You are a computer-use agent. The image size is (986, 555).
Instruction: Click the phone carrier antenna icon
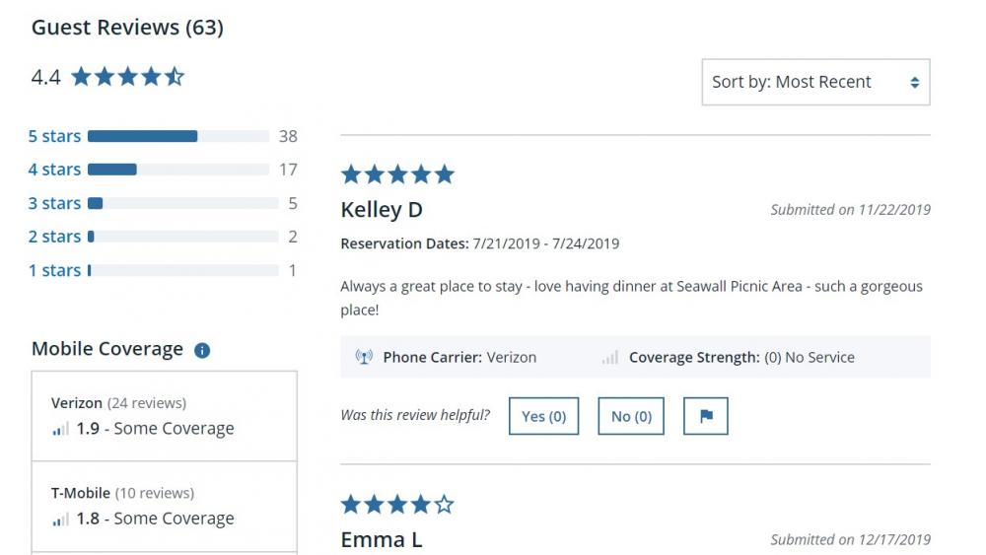point(364,357)
